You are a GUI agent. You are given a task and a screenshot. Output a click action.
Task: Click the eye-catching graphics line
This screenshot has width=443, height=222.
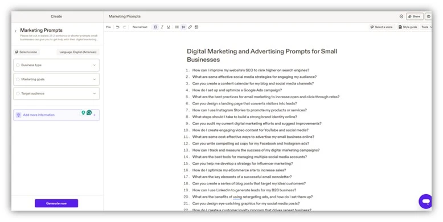click(246, 204)
